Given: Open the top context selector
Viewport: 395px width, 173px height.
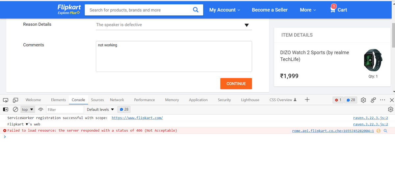Looking at the screenshot, I should click(28, 109).
